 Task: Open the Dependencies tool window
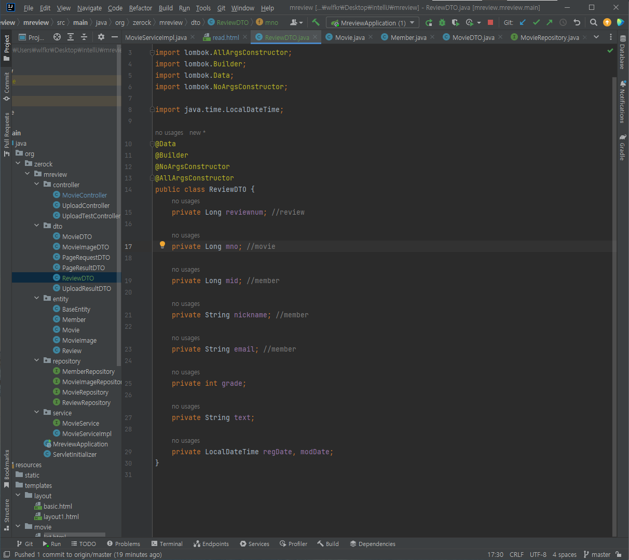(x=373, y=544)
